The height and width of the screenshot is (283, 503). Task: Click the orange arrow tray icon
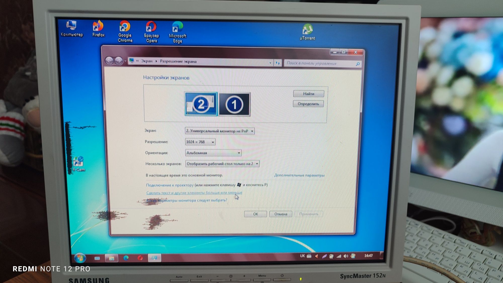pos(317,256)
